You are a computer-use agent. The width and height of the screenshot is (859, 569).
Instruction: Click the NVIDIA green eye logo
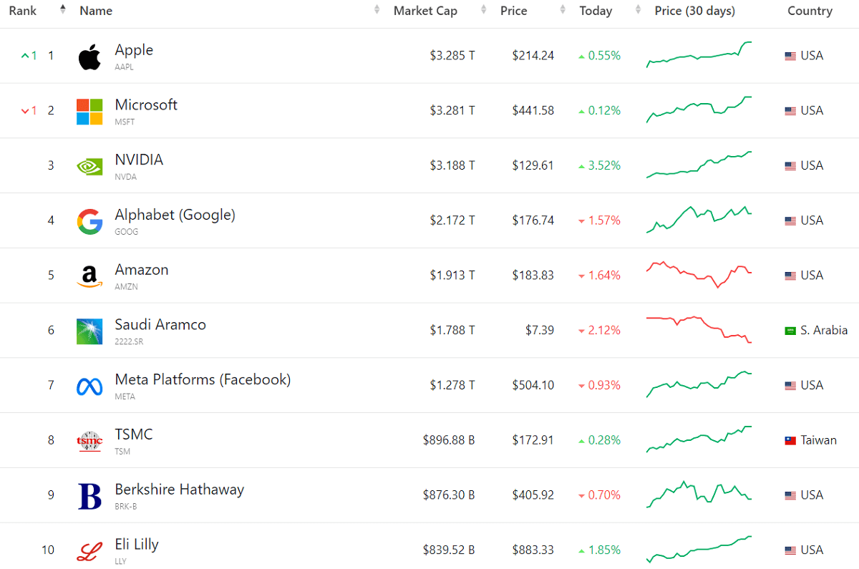coord(89,166)
